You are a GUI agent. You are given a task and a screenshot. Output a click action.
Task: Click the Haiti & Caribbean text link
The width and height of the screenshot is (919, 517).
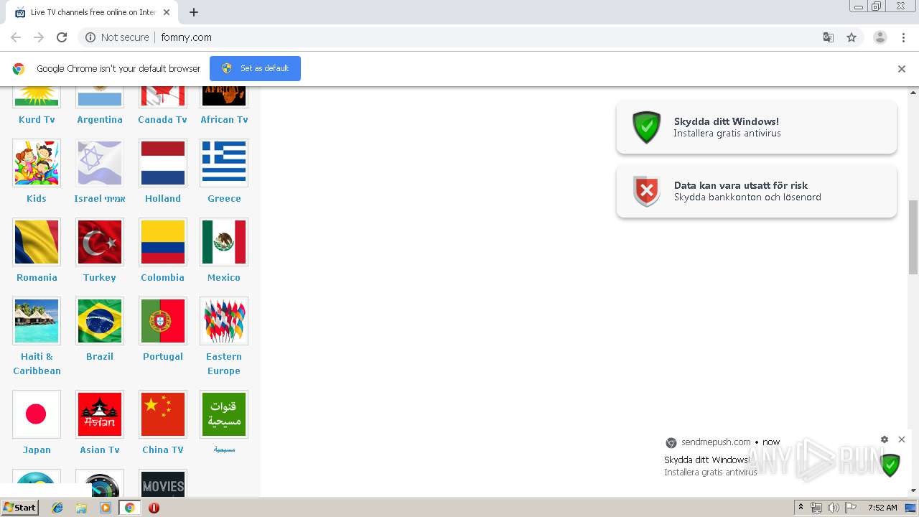[x=37, y=364]
